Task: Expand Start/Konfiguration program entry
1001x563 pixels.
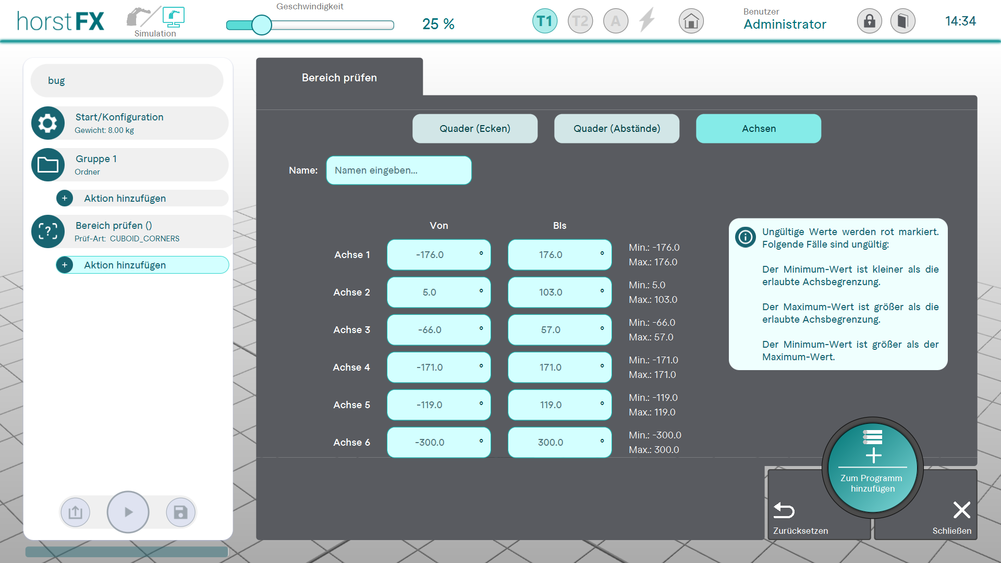Action: click(x=129, y=123)
